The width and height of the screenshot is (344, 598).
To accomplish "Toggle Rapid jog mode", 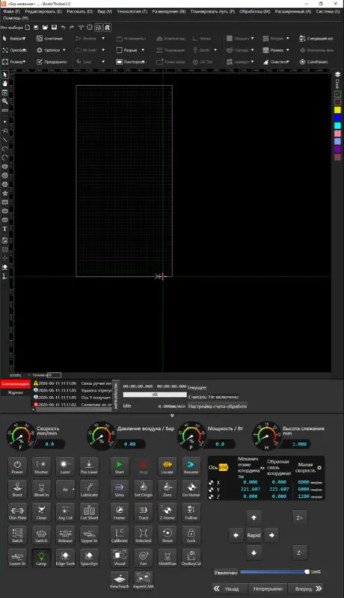I will pyautogui.click(x=254, y=535).
